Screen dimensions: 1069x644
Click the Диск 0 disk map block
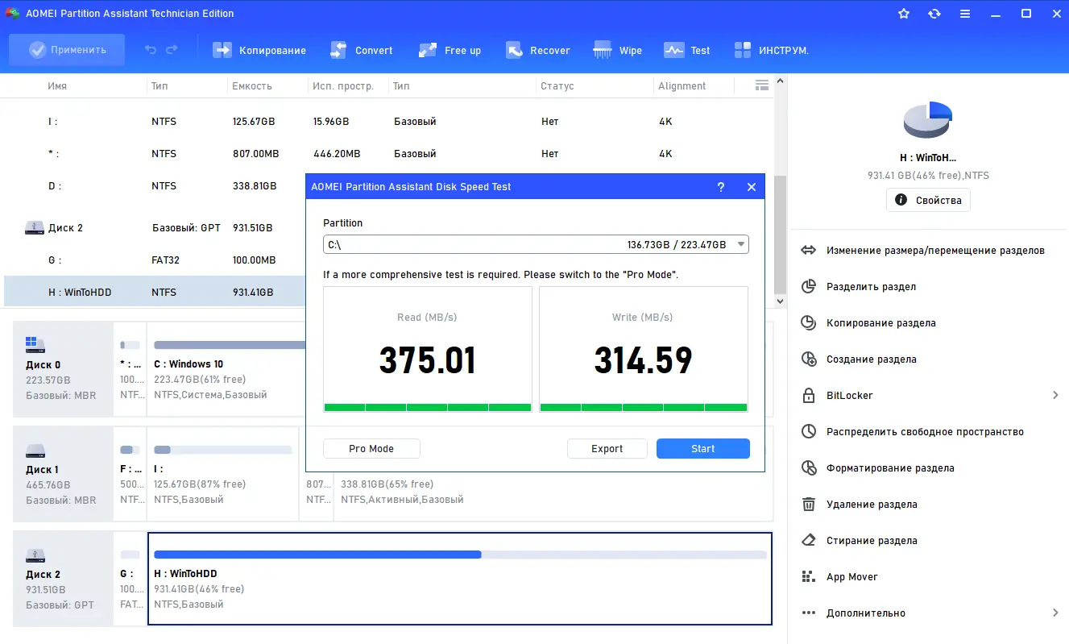63,369
